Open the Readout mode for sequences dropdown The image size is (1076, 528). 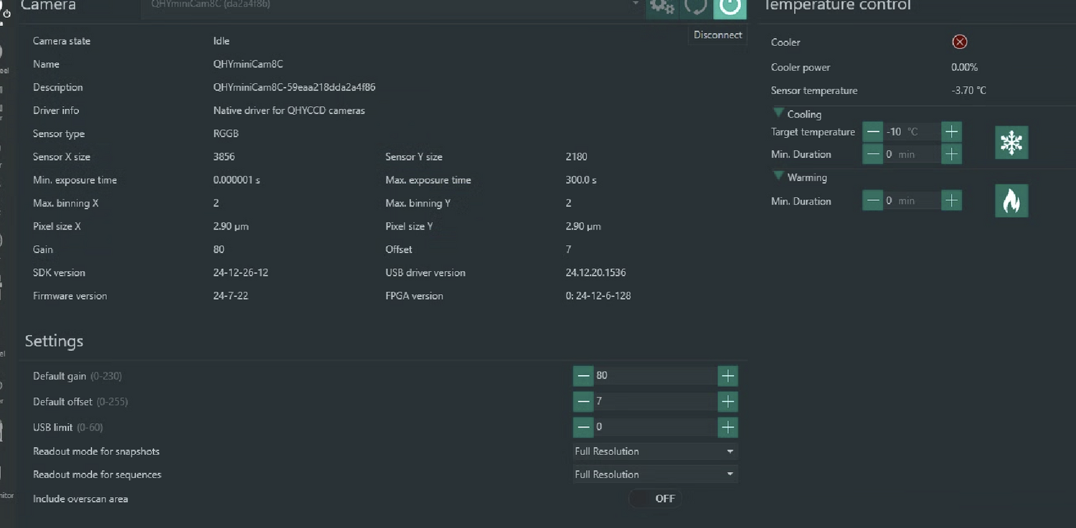(x=654, y=474)
